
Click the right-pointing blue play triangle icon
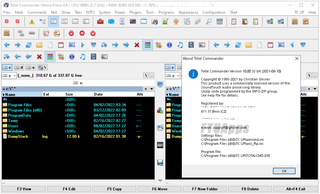coord(82,45)
